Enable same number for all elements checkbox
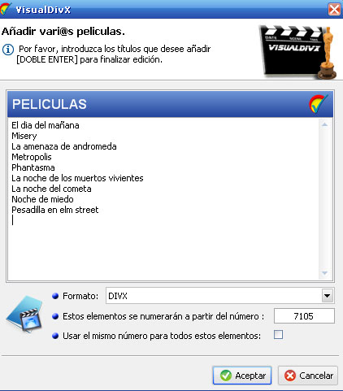Viewport: 343px width, 391px height. pos(278,335)
